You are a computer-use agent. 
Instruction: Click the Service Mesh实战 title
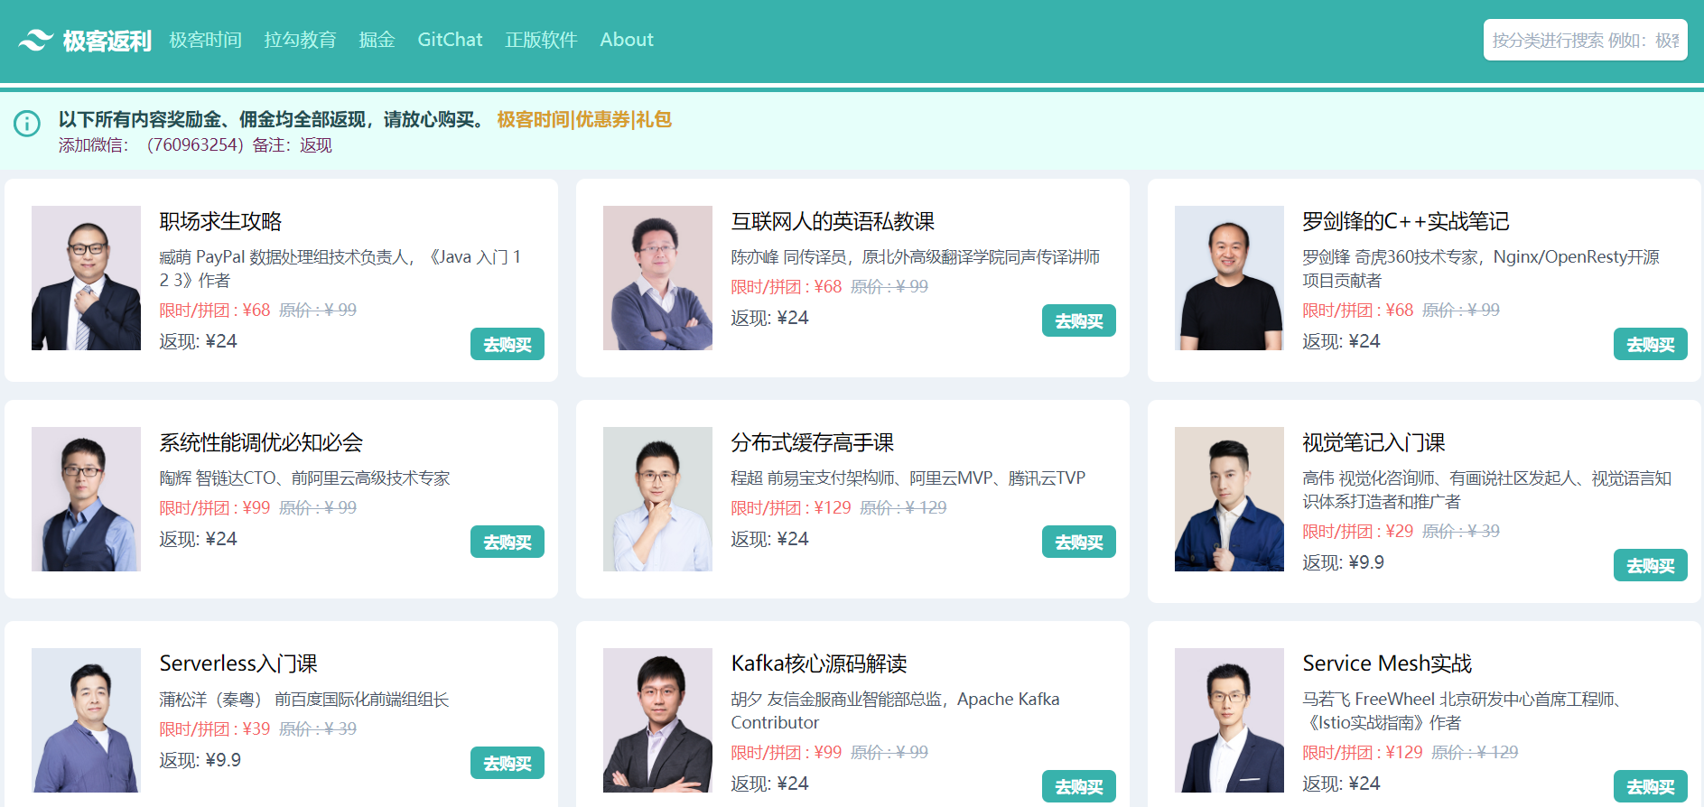[x=1387, y=663]
